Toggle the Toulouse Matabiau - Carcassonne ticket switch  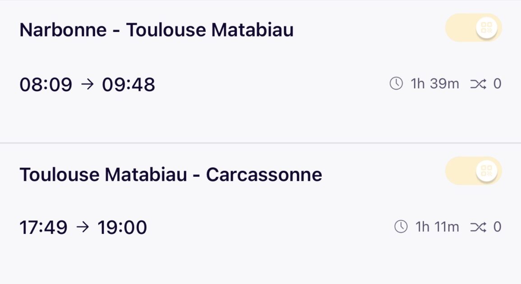tap(473, 171)
